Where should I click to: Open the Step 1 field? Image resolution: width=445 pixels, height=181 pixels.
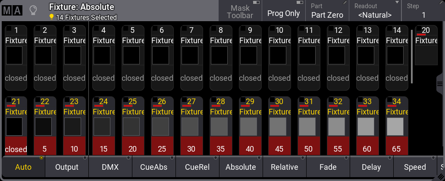(x=423, y=10)
